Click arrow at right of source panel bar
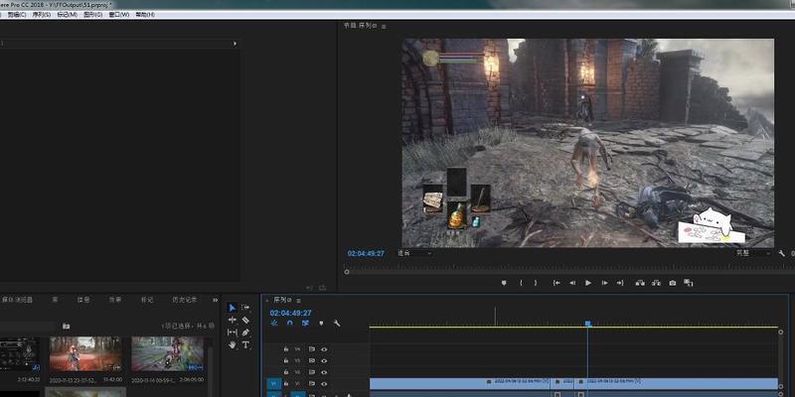The height and width of the screenshot is (397, 795). pyautogui.click(x=235, y=44)
